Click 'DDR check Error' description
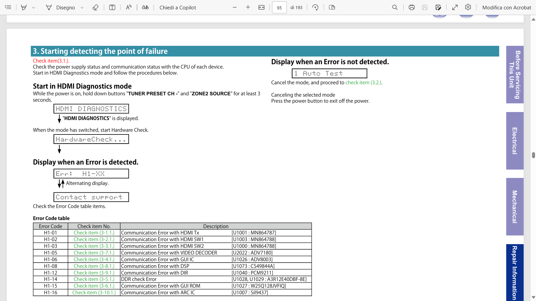Screen dimensions: 536x301 [139, 279]
